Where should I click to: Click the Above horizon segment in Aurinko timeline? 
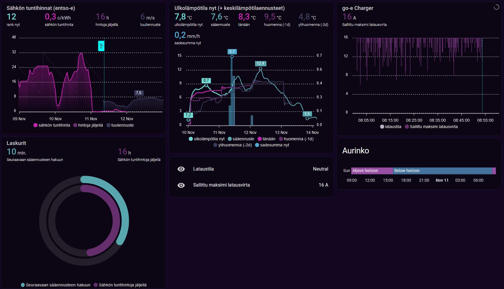click(x=372, y=171)
